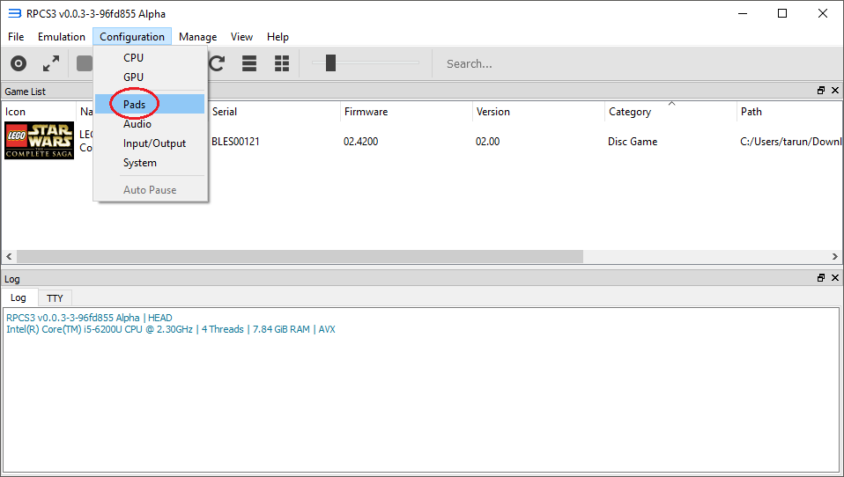The image size is (844, 477).
Task: Close the Configuration menu via its title
Action: (x=132, y=37)
